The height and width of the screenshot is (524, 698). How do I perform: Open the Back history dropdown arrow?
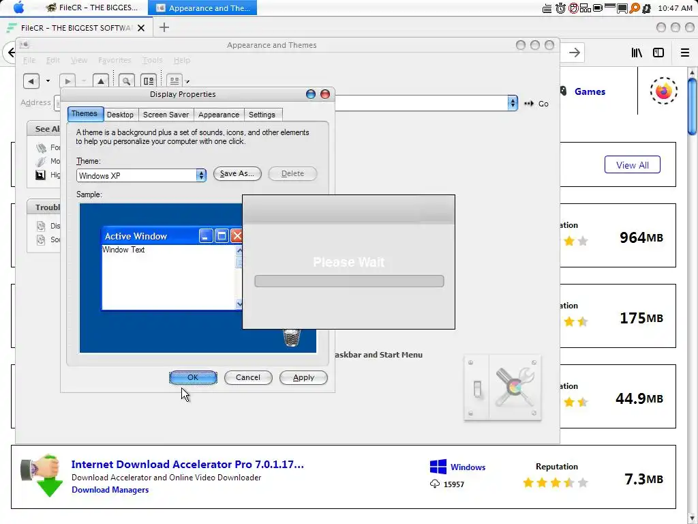tap(48, 81)
